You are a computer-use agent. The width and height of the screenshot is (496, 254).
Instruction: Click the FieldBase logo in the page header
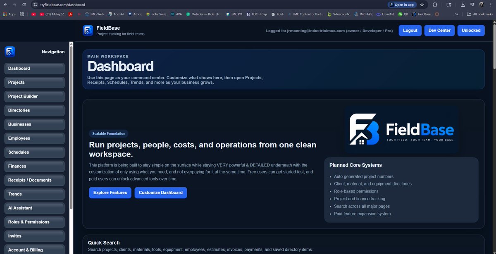(88, 31)
